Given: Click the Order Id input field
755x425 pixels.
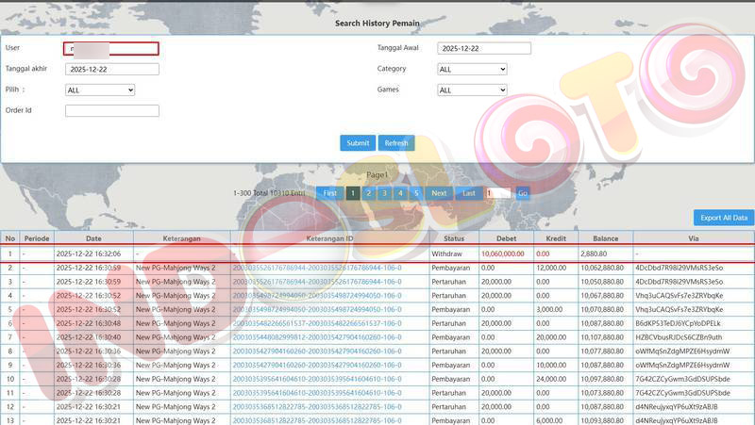Looking at the screenshot, I should pyautogui.click(x=111, y=111).
